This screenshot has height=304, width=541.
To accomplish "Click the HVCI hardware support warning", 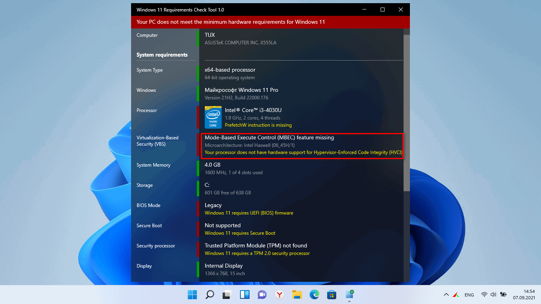I will coord(304,152).
